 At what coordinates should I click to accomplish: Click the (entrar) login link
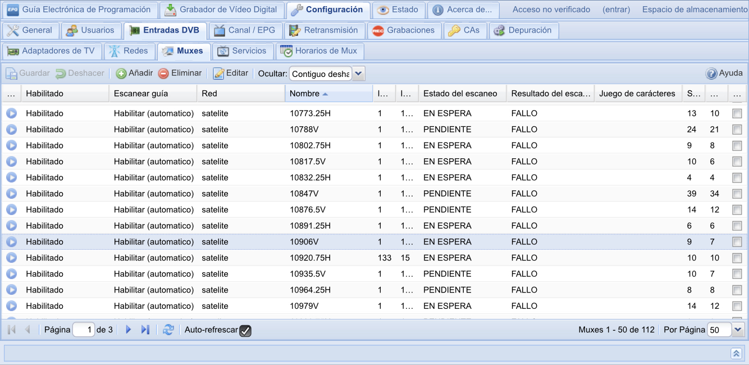click(616, 10)
